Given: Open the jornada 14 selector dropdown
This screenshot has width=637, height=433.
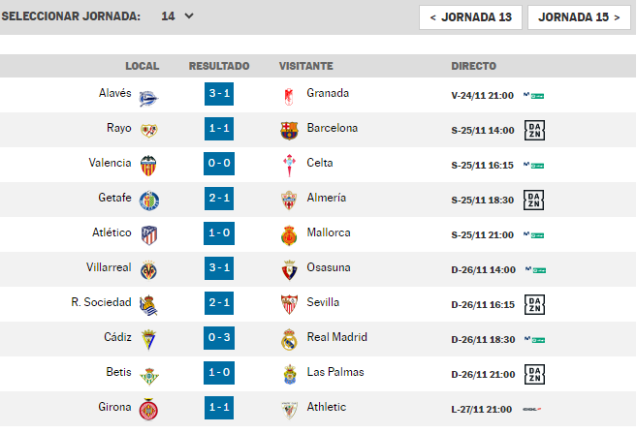Looking at the screenshot, I should (177, 16).
